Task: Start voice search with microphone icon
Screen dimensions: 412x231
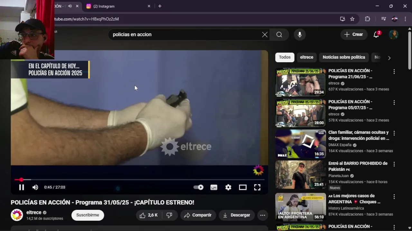Action: [300, 35]
